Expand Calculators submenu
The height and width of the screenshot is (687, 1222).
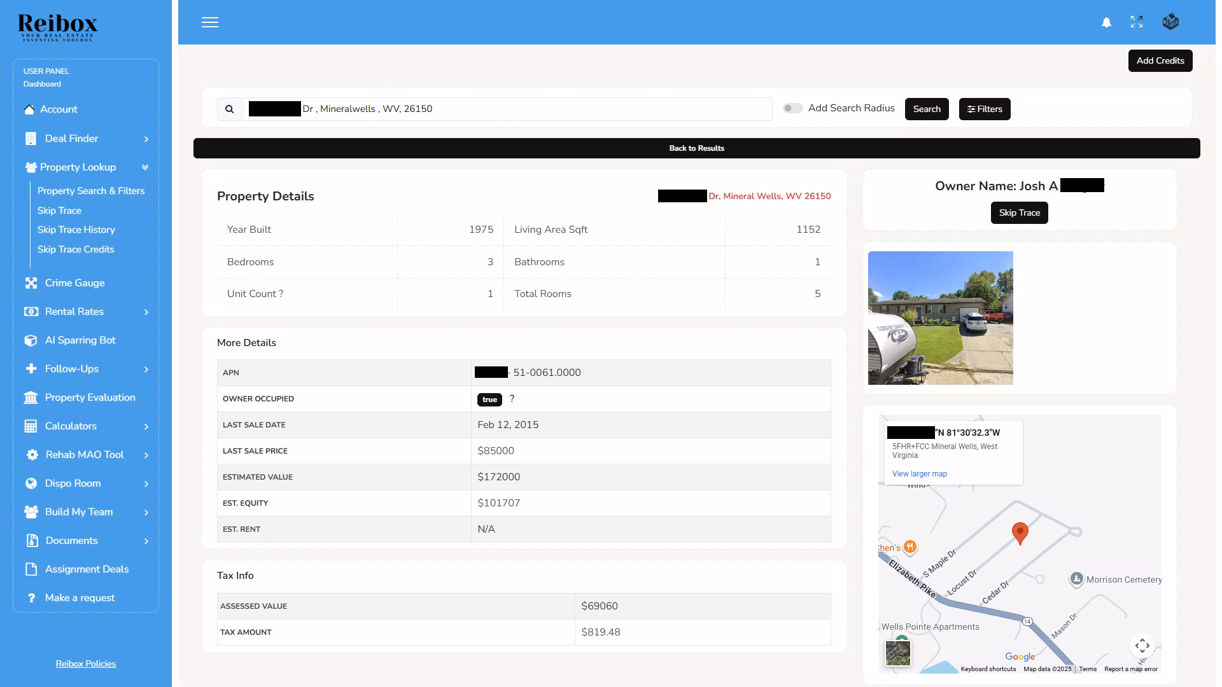(146, 426)
